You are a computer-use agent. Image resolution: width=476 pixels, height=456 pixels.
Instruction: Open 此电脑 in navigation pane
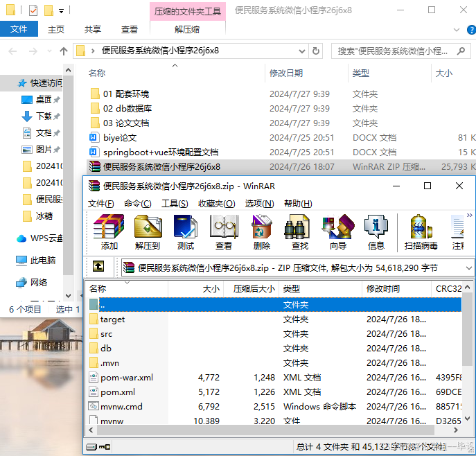click(x=36, y=260)
